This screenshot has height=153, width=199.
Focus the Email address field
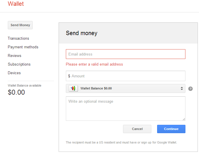pos(125,54)
